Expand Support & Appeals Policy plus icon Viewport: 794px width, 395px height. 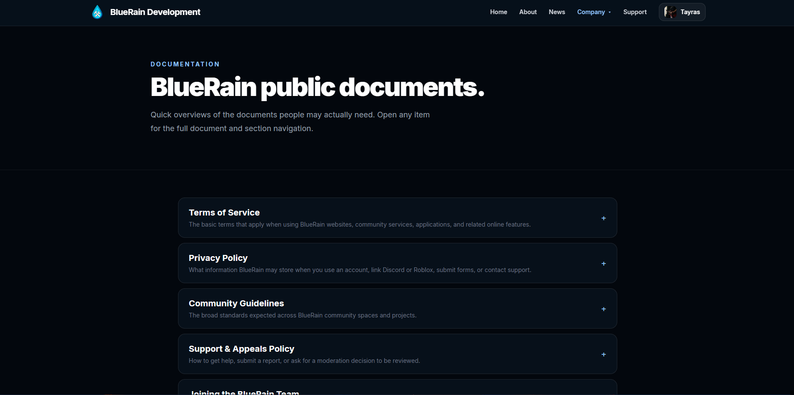[604, 354]
